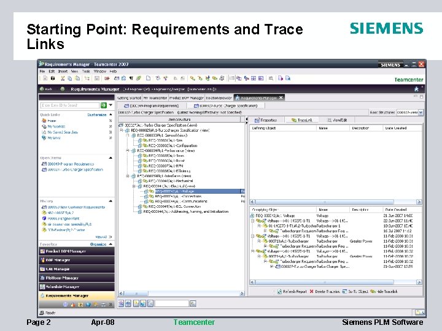The image size is (442, 331).
Task: Open My Worklist quick link
Action: pyautogui.click(x=56, y=126)
